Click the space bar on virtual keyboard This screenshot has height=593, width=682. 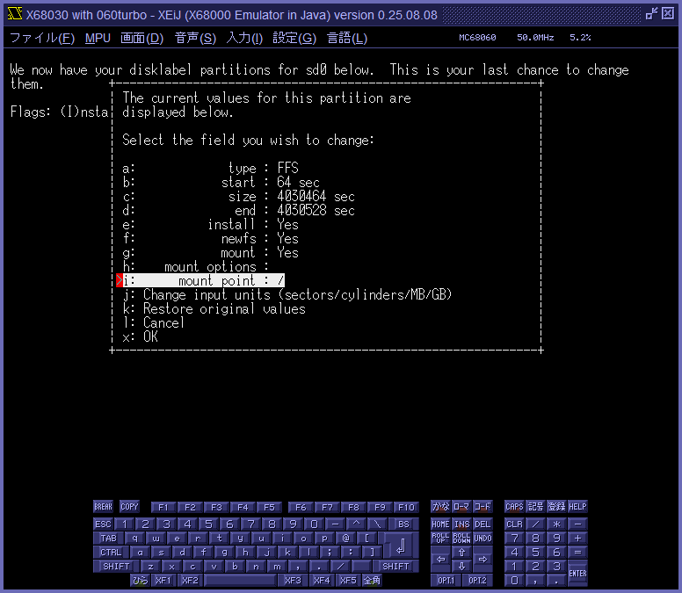coord(240,580)
